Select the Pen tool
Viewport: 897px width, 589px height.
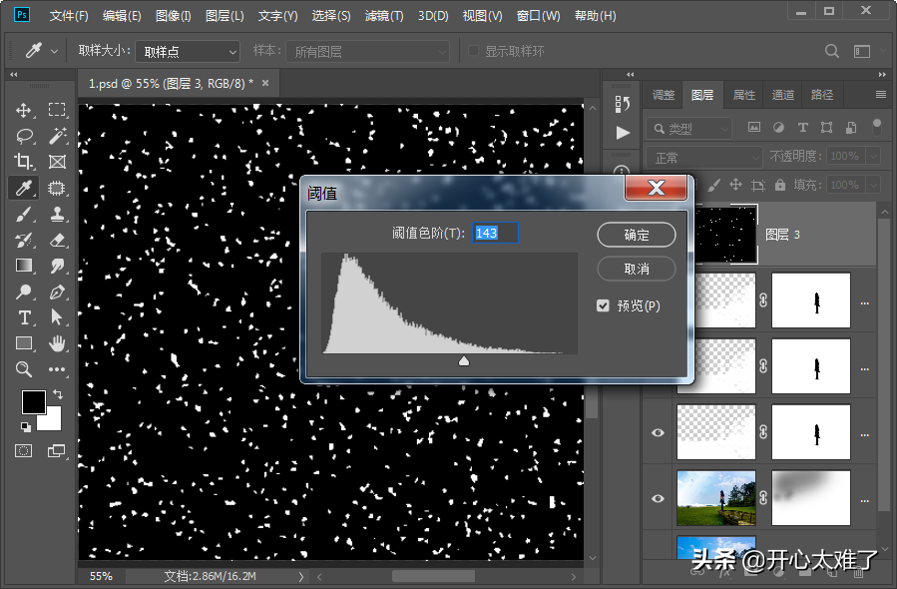(x=57, y=292)
